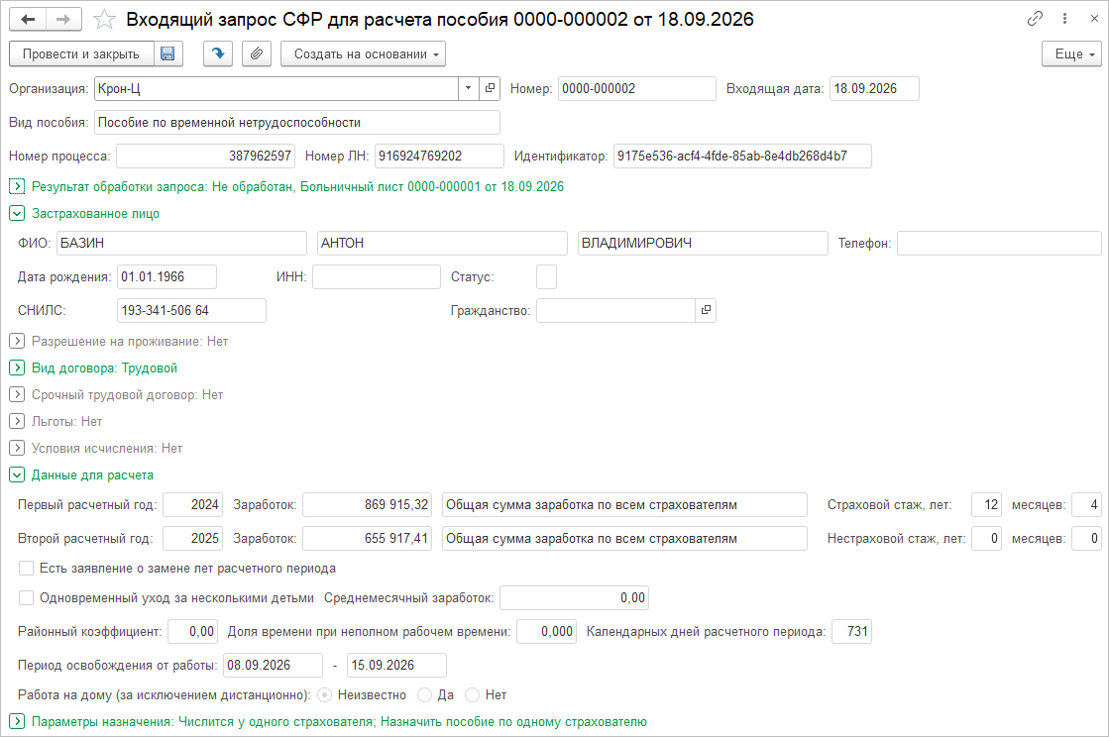Open the 'Еще' menu
The width and height of the screenshot is (1109, 737).
click(x=1071, y=53)
